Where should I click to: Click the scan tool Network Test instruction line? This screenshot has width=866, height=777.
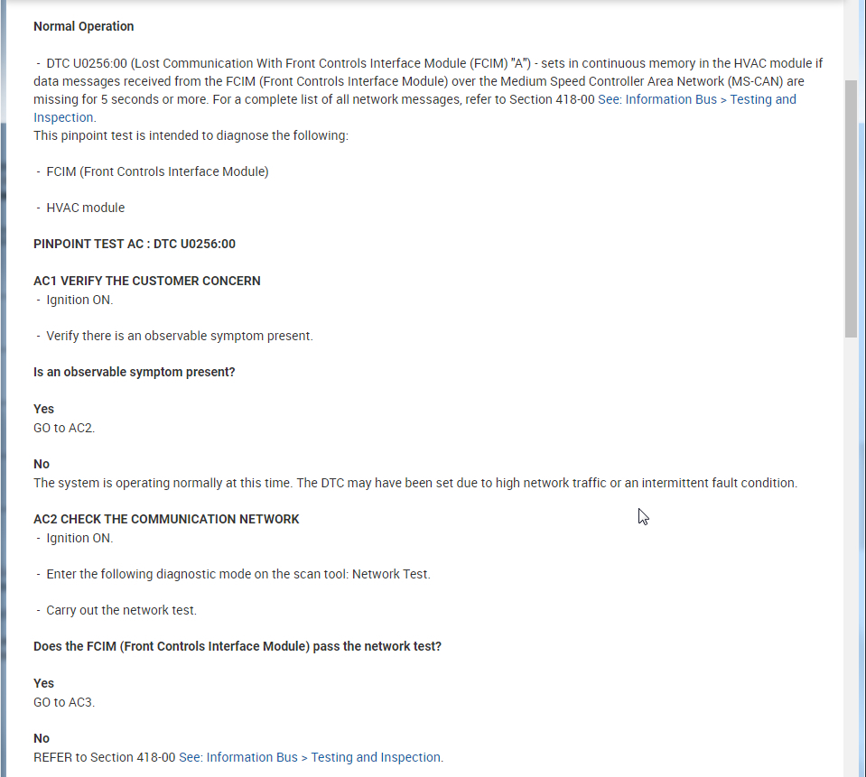coord(238,574)
